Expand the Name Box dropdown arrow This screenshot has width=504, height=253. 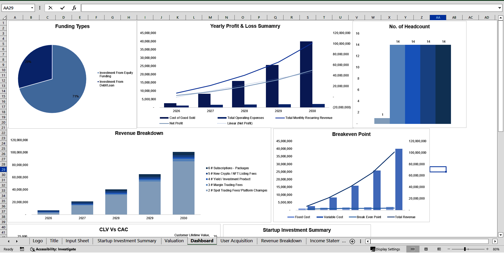(x=32, y=8)
